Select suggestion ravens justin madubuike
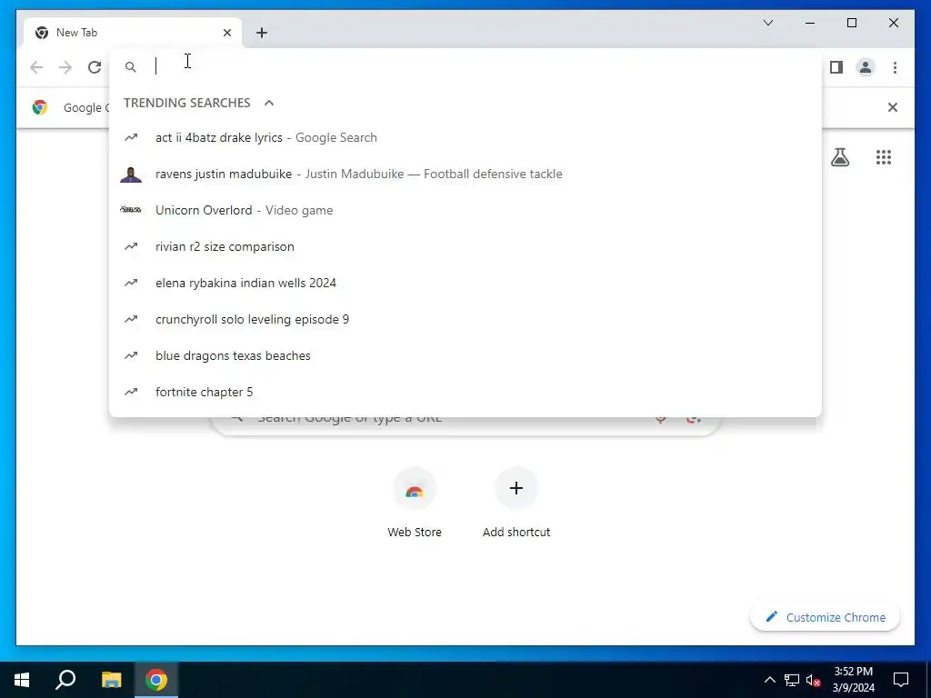The height and width of the screenshot is (698, 931). point(465,174)
